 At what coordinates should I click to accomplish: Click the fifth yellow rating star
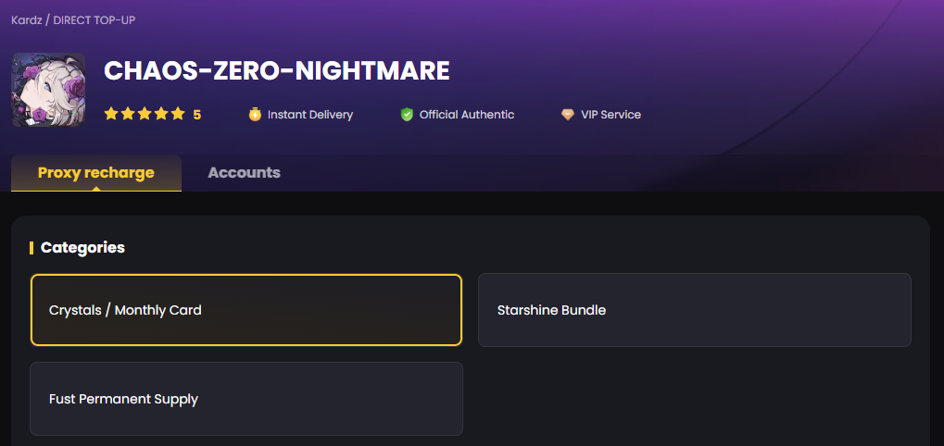tap(178, 115)
